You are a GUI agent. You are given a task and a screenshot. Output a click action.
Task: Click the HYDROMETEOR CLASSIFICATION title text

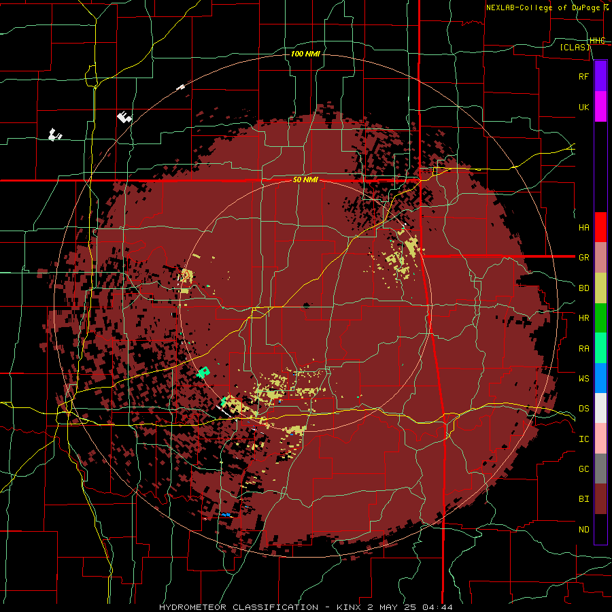239,607
